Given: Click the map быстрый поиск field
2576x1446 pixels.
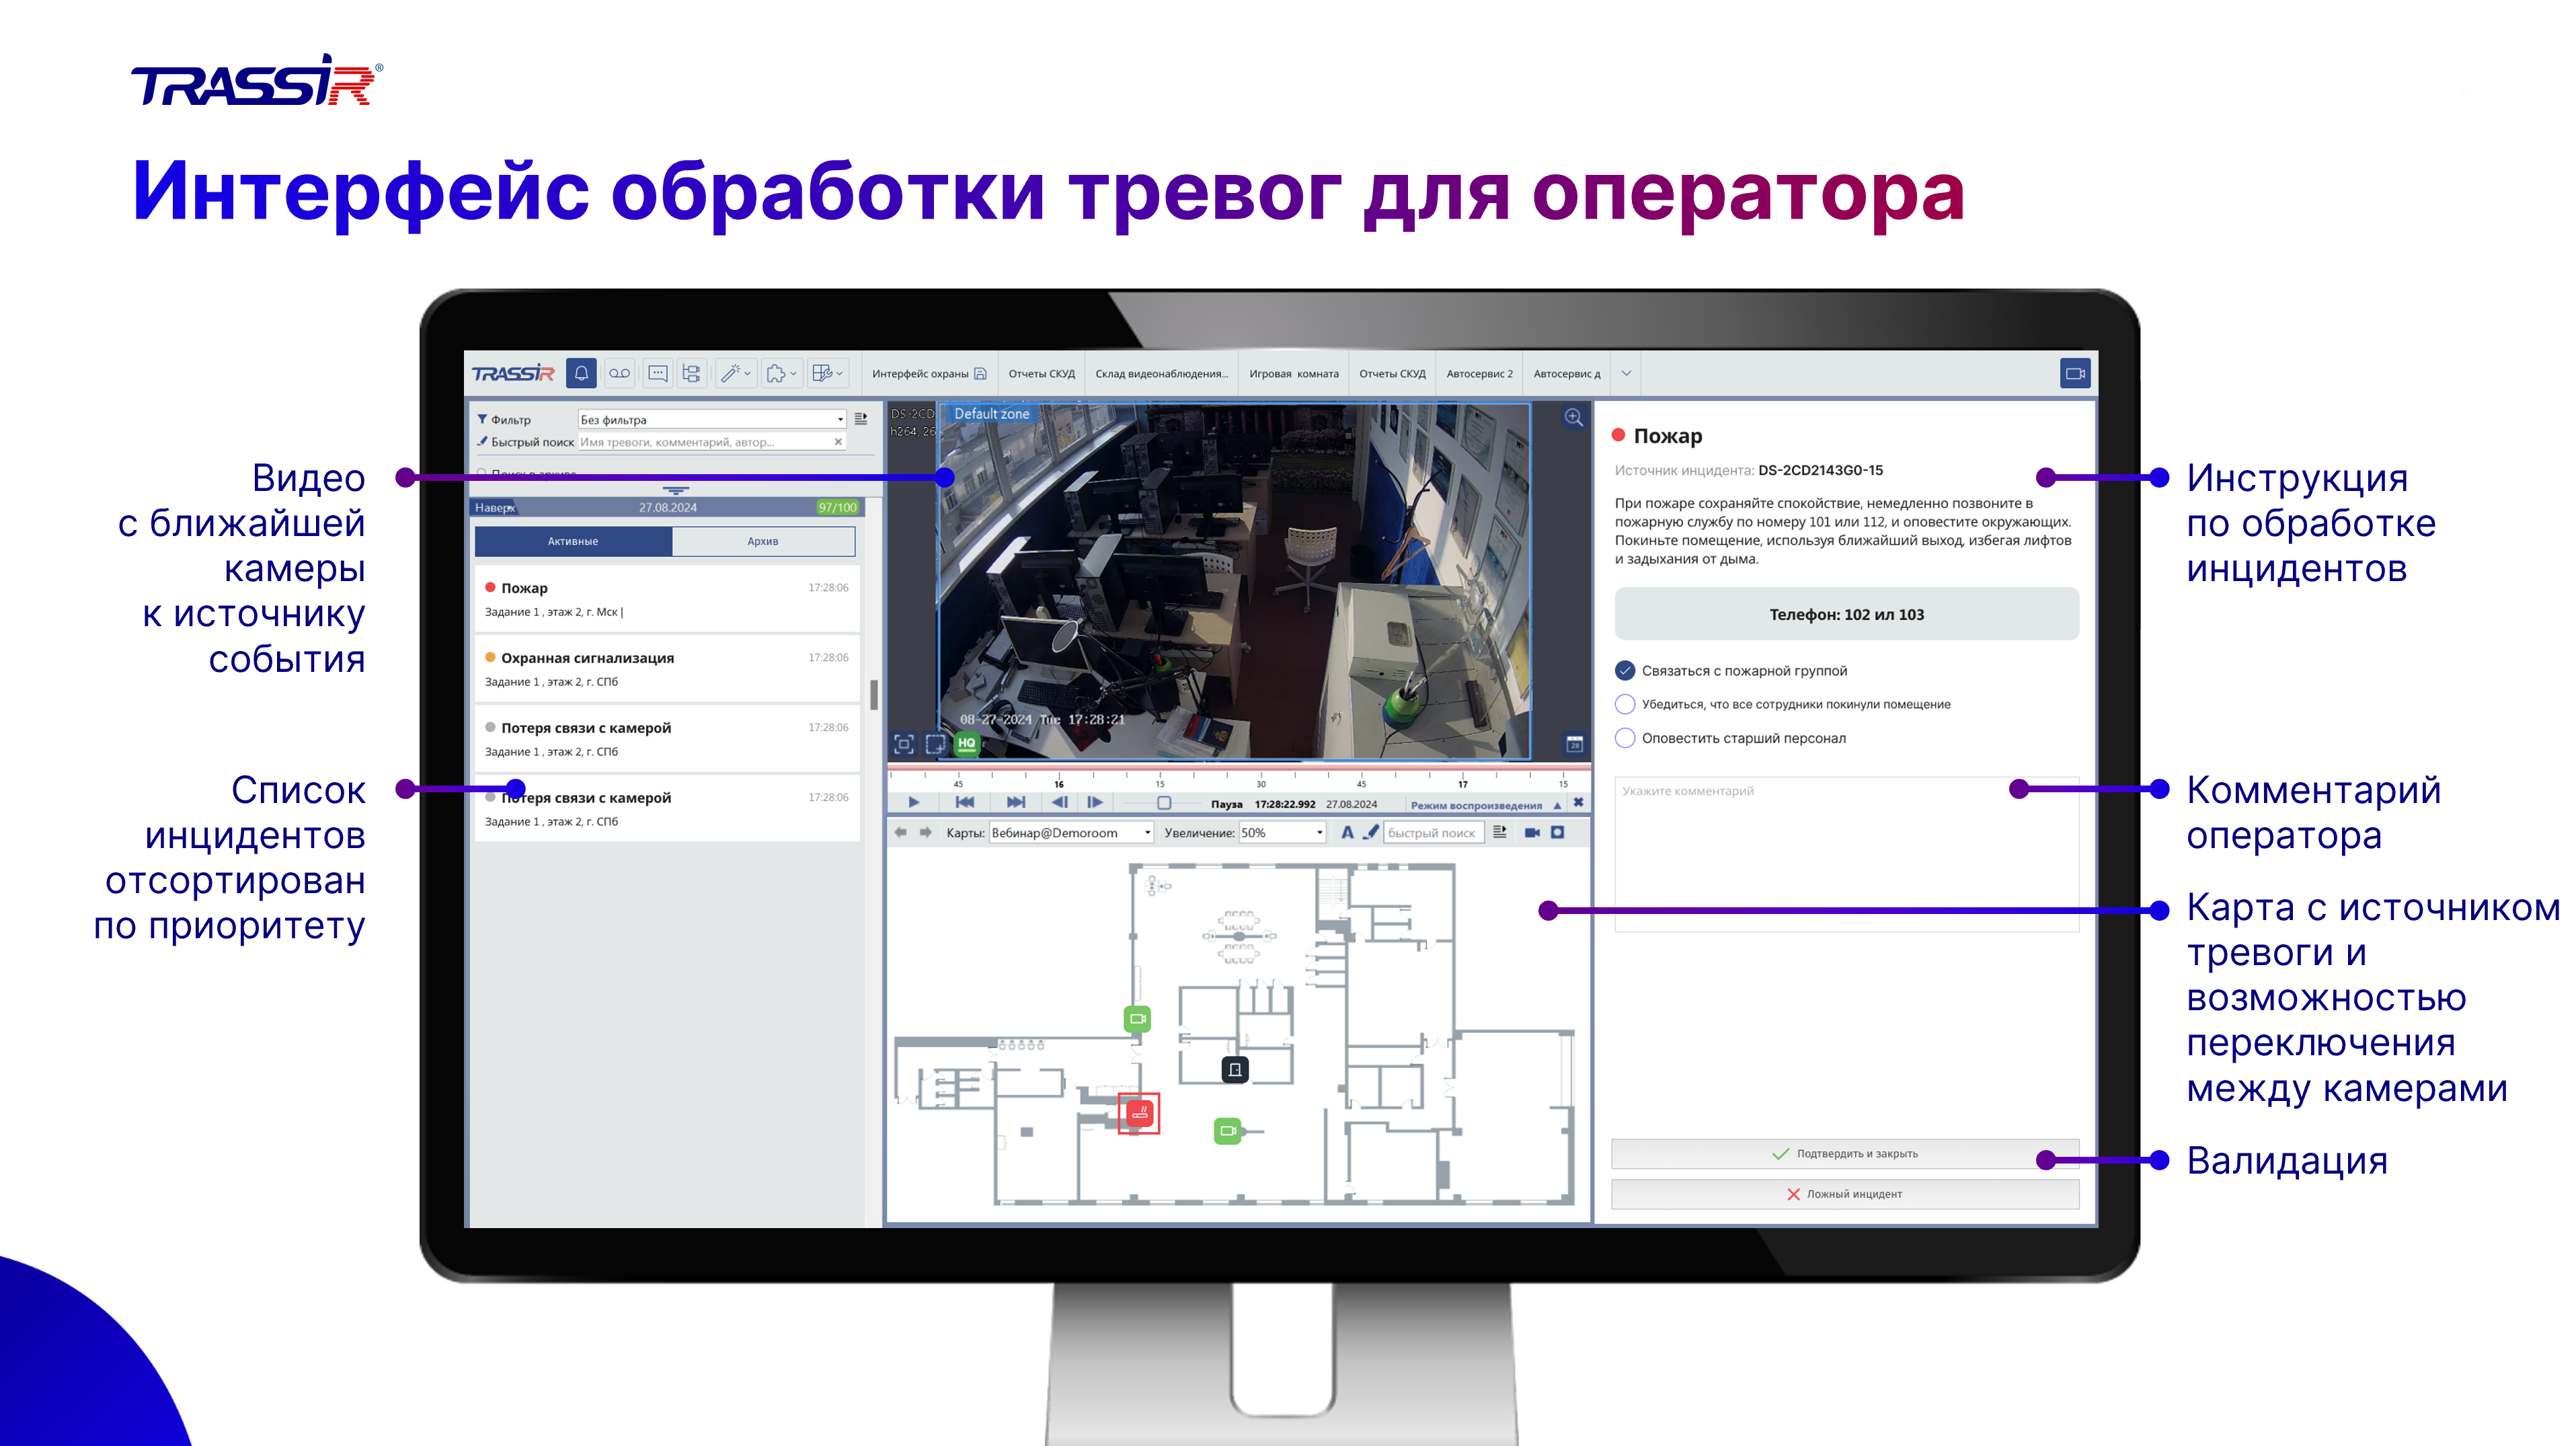Looking at the screenshot, I should click(1433, 832).
